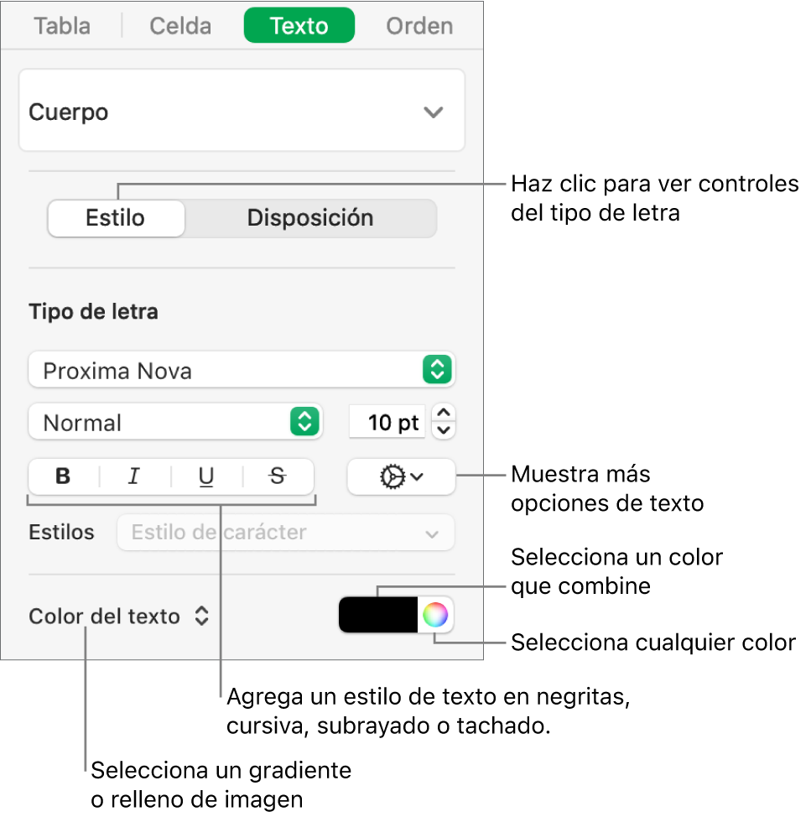
Task: Increase font size with the up arrow
Action: click(x=444, y=413)
